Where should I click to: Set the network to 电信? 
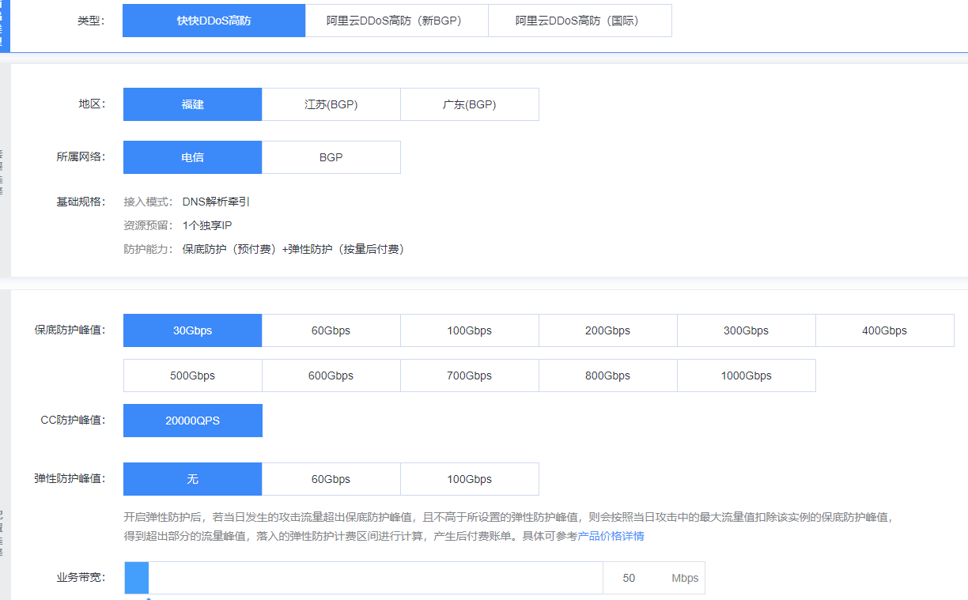coord(192,157)
